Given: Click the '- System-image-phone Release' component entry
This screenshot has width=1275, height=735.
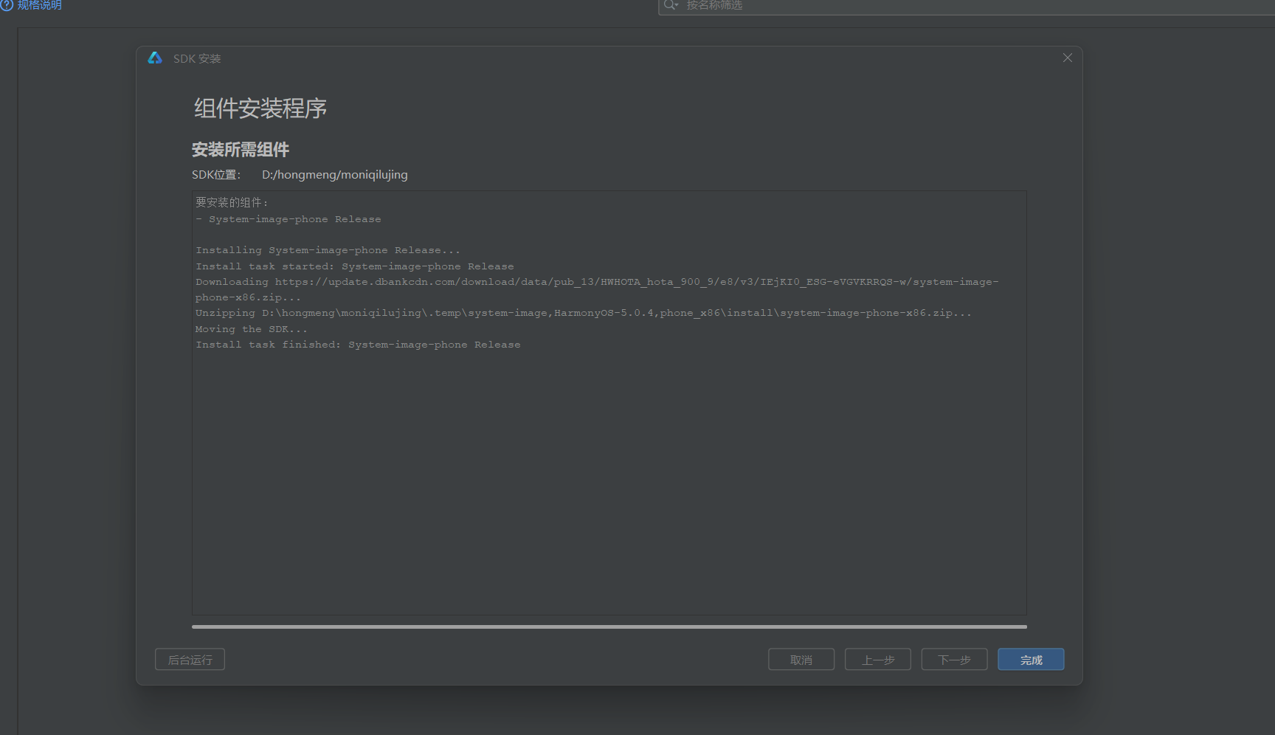Looking at the screenshot, I should pyautogui.click(x=288, y=219).
